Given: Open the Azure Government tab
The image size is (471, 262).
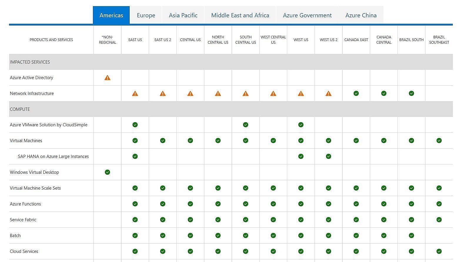Looking at the screenshot, I should (x=307, y=15).
